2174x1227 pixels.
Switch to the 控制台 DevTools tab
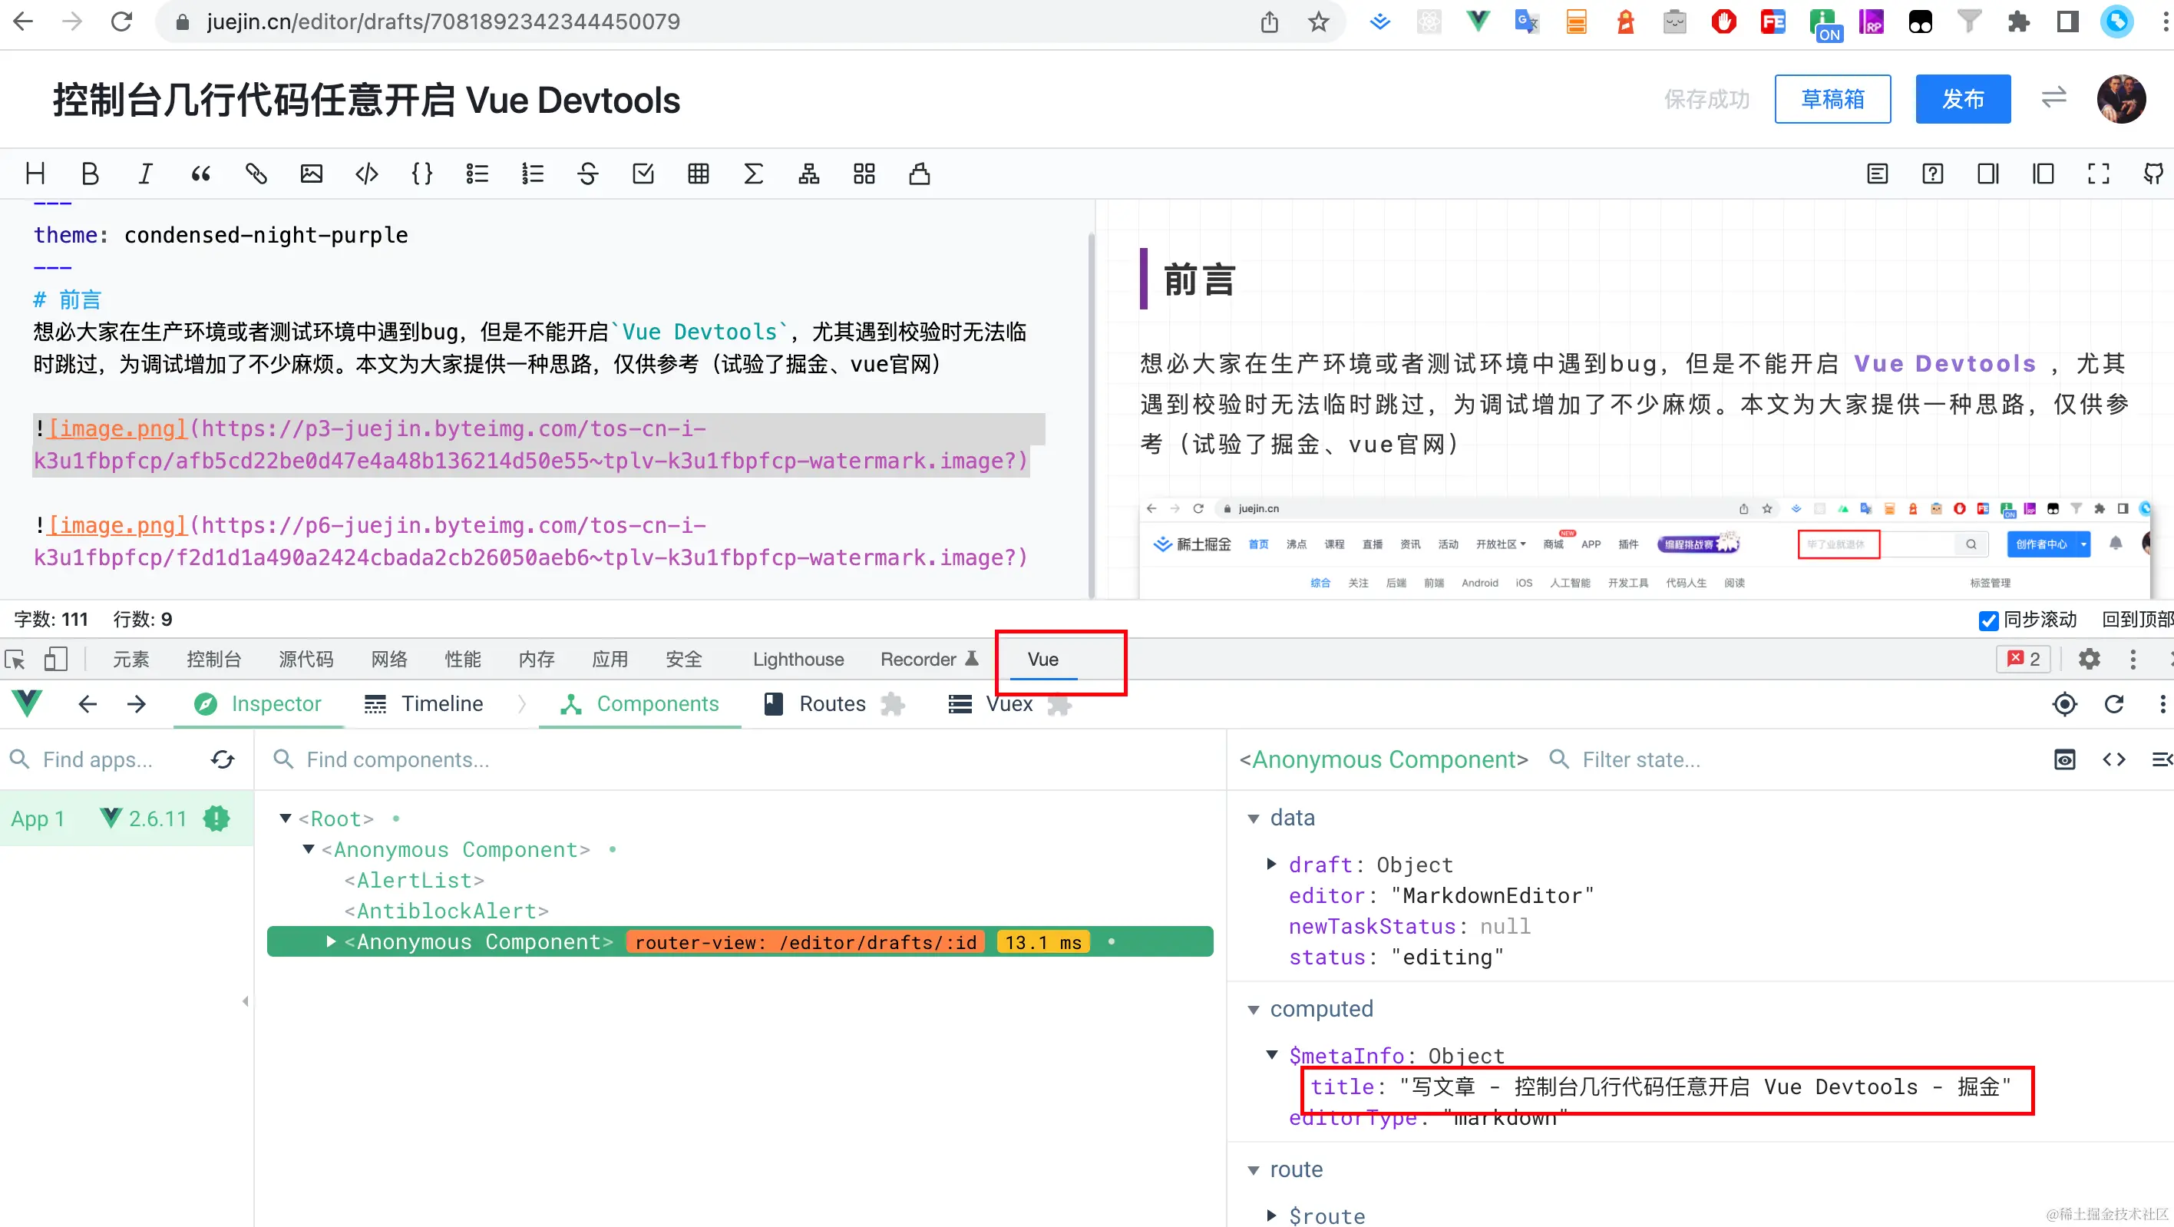coord(213,659)
